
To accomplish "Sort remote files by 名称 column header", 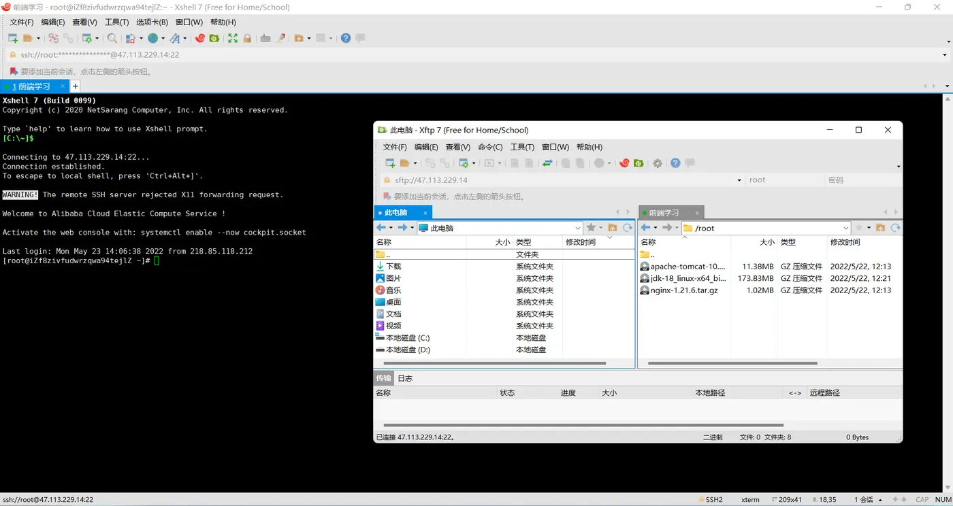I will (x=684, y=242).
